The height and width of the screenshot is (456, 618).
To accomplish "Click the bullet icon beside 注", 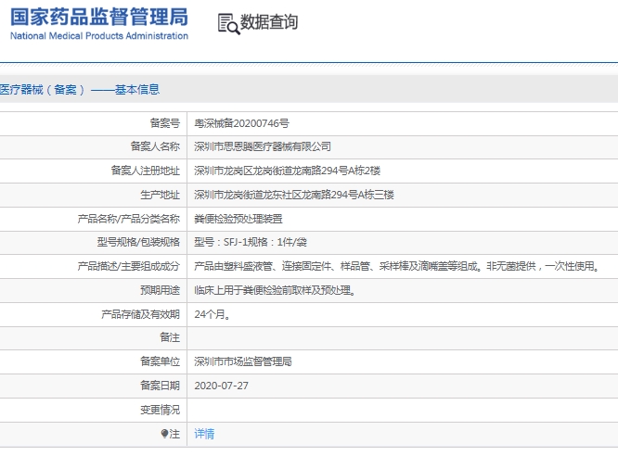I will (164, 434).
